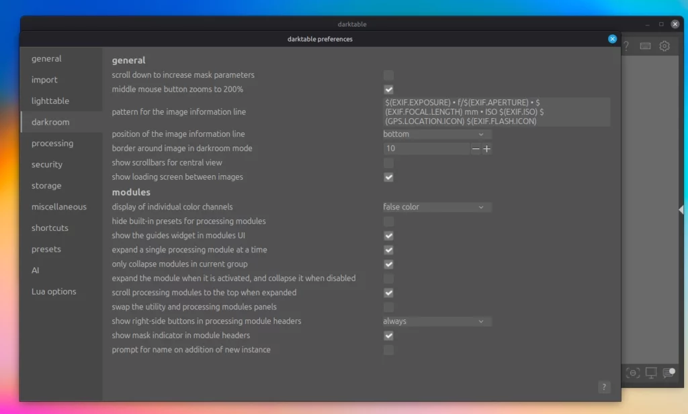Click the image information line pattern text field
Screen dimensions: 688x414
(x=497, y=111)
